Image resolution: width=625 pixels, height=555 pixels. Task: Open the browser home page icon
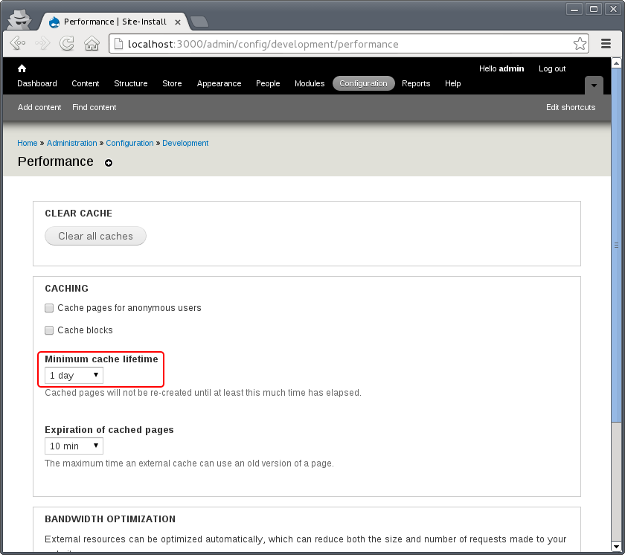click(x=92, y=43)
